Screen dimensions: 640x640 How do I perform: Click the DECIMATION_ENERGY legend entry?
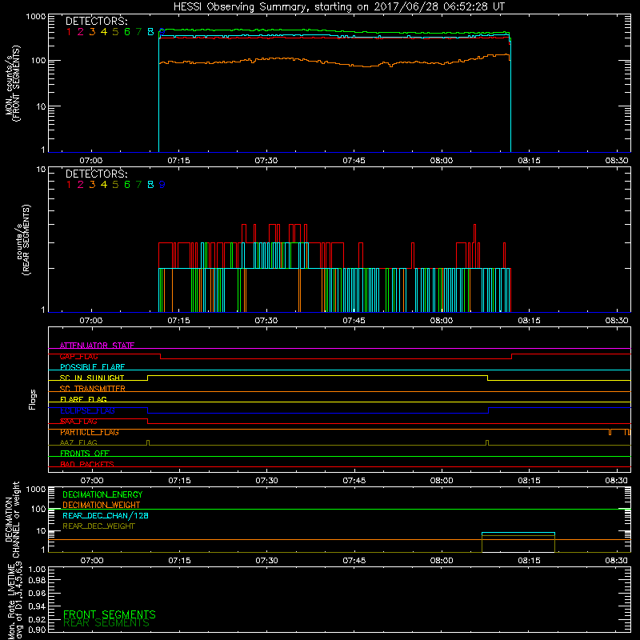click(102, 494)
